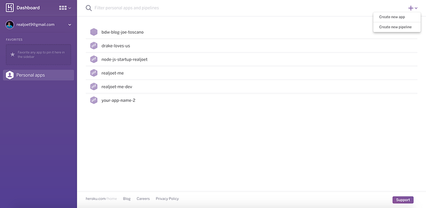This screenshot has width=426, height=208.
Task: Click the sleeping icon for your-app-name-2
Action: pos(94,100)
